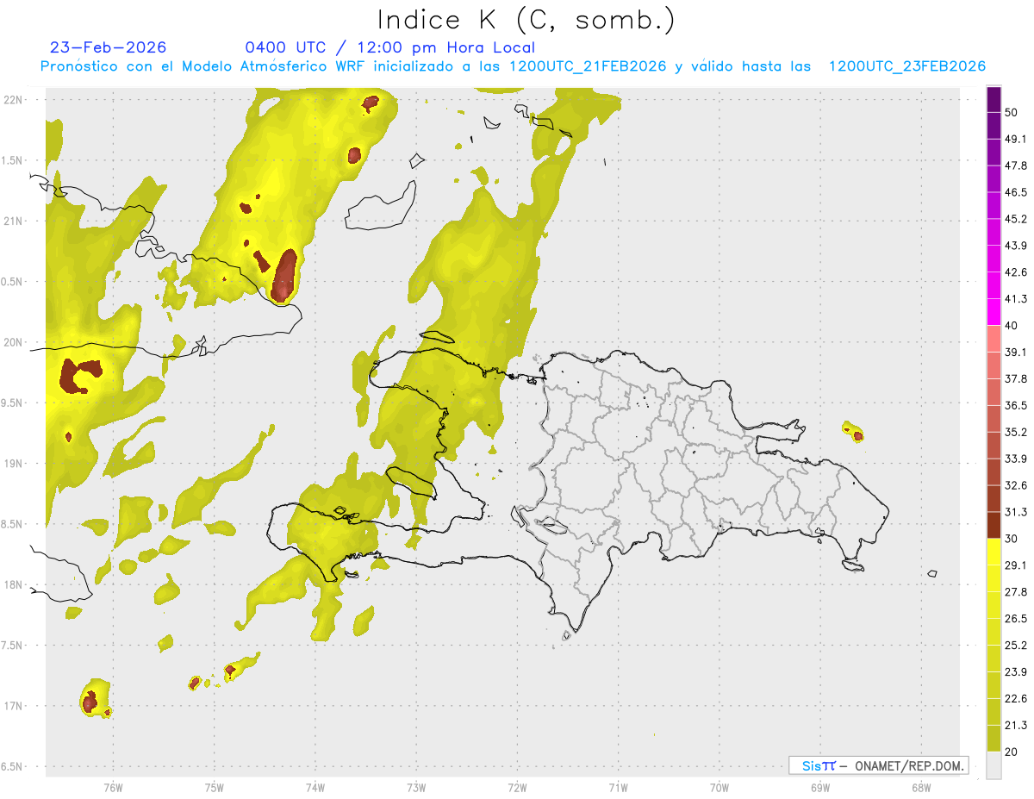The width and height of the screenshot is (1034, 799).
Task: Click the colorbar value '35.2'
Action: pos(1016,432)
